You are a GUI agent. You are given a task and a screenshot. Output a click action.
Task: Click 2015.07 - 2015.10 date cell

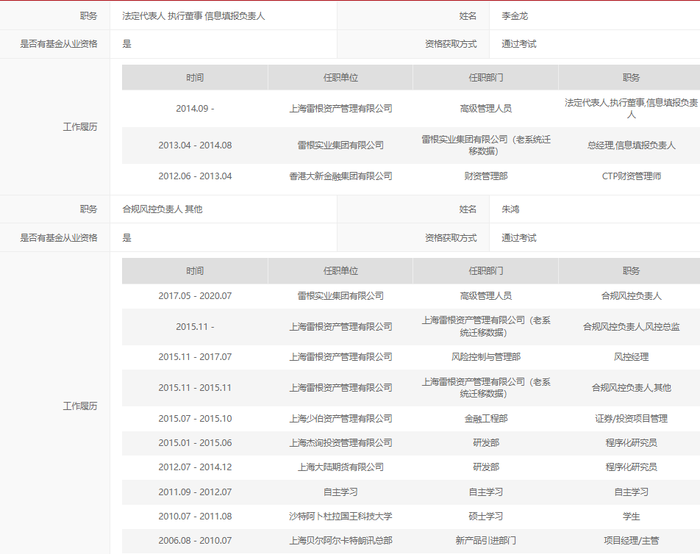(195, 418)
